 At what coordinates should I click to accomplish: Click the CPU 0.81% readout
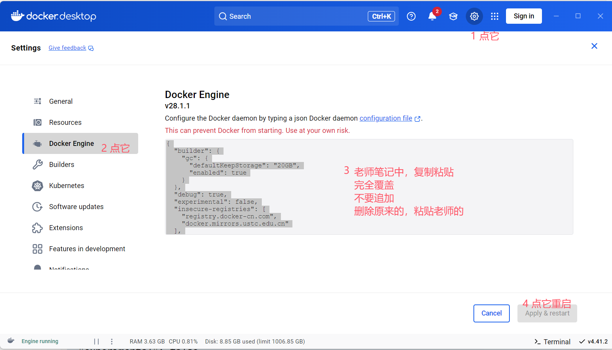[183, 342]
